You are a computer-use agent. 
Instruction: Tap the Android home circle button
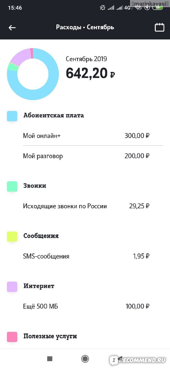pyautogui.click(x=85, y=359)
